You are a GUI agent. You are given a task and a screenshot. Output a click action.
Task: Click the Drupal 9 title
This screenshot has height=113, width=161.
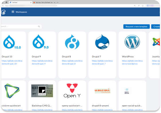point(36,57)
